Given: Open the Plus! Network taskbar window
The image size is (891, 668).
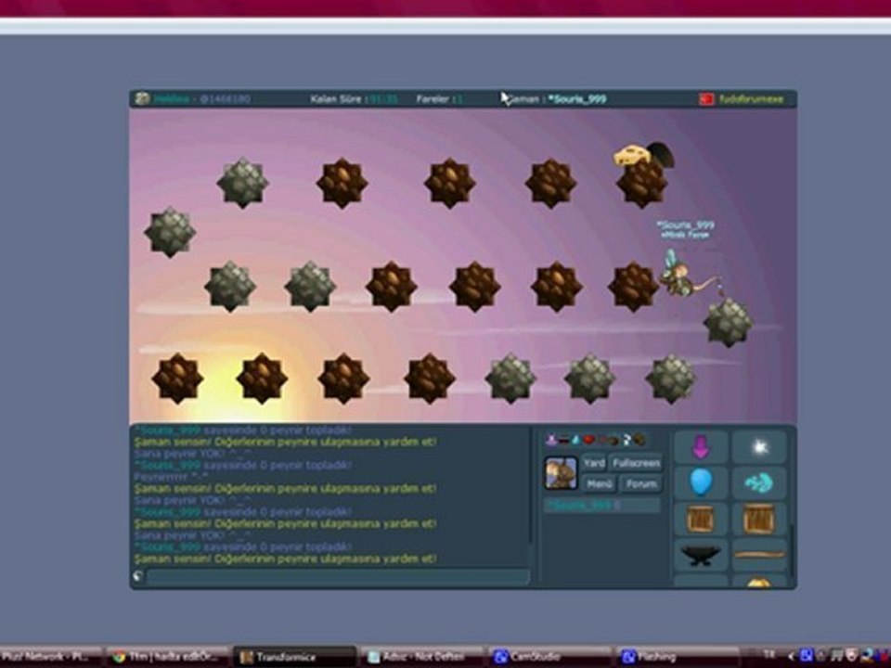Looking at the screenshot, I should click(x=50, y=657).
